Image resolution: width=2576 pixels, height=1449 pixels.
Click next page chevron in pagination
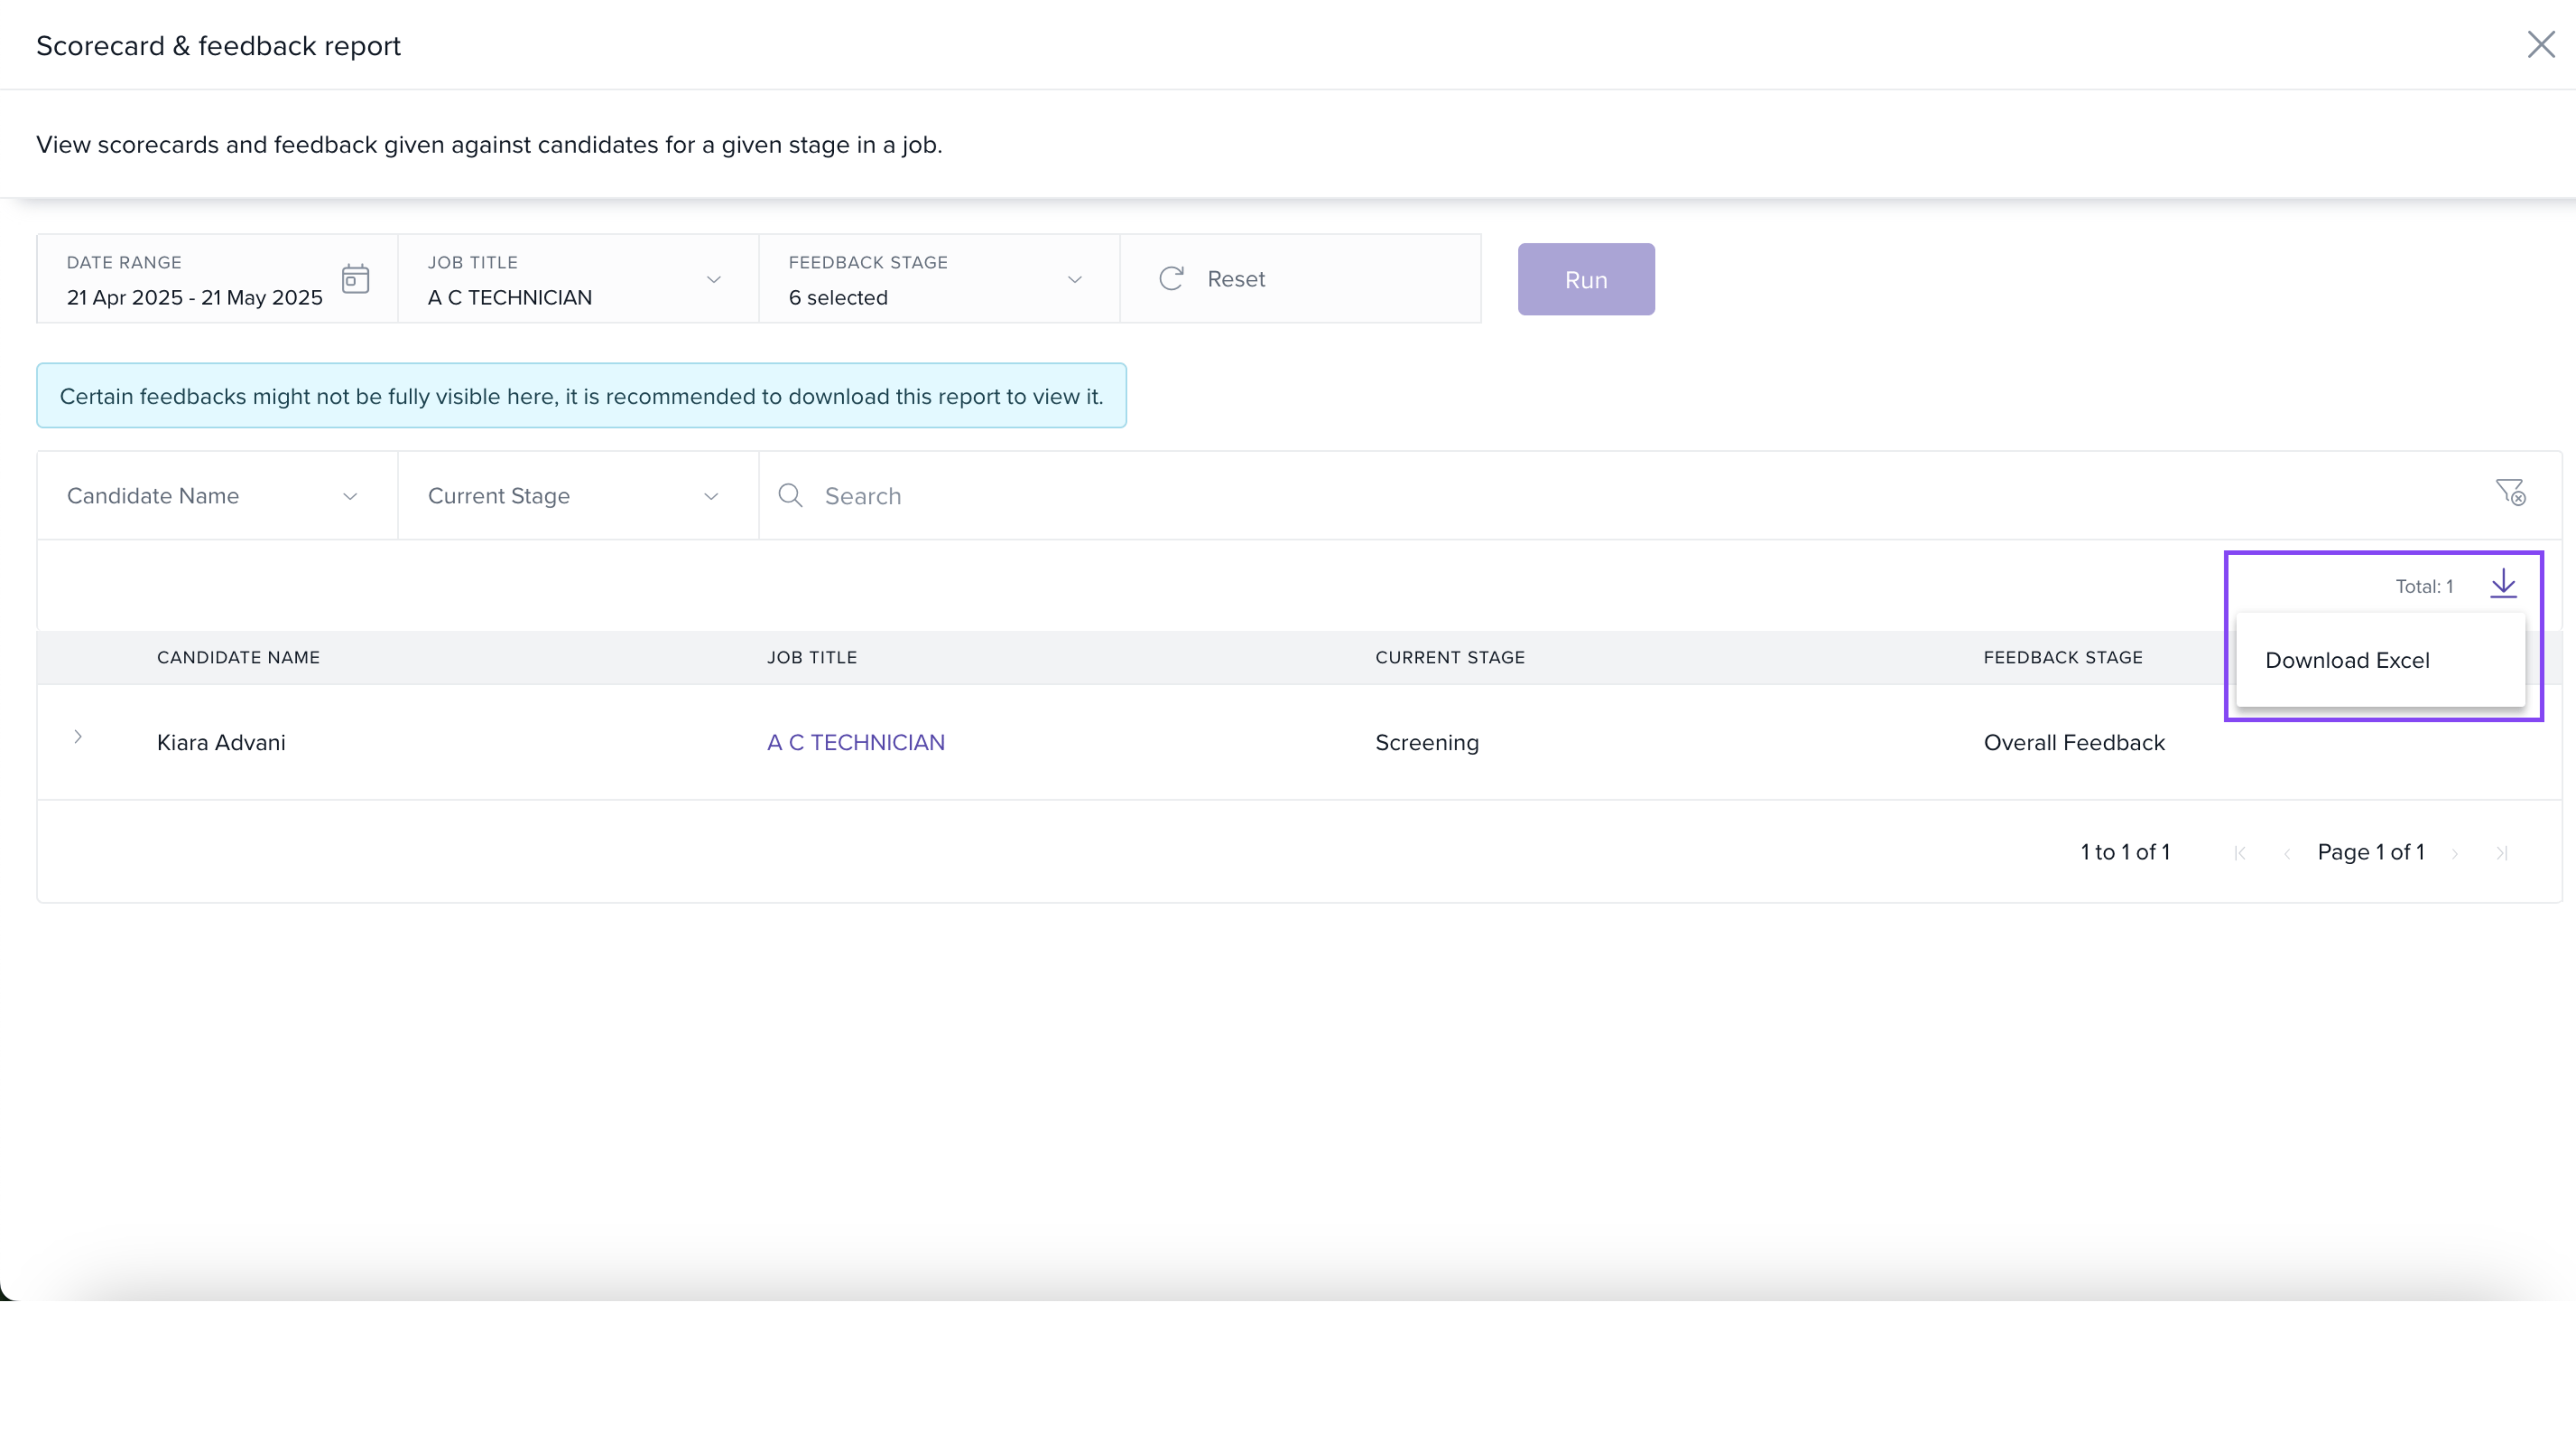[2455, 853]
